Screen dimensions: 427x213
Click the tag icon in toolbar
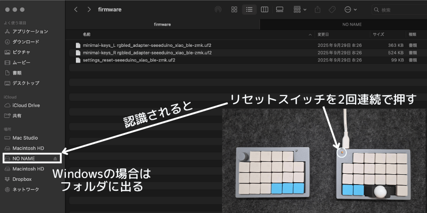click(x=332, y=9)
